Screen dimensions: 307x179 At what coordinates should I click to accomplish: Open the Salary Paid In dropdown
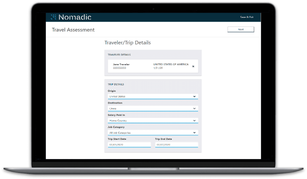point(152,120)
